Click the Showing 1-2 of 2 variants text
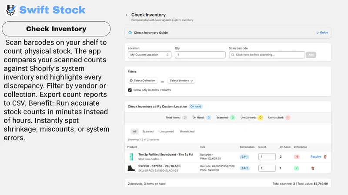 (144, 140)
